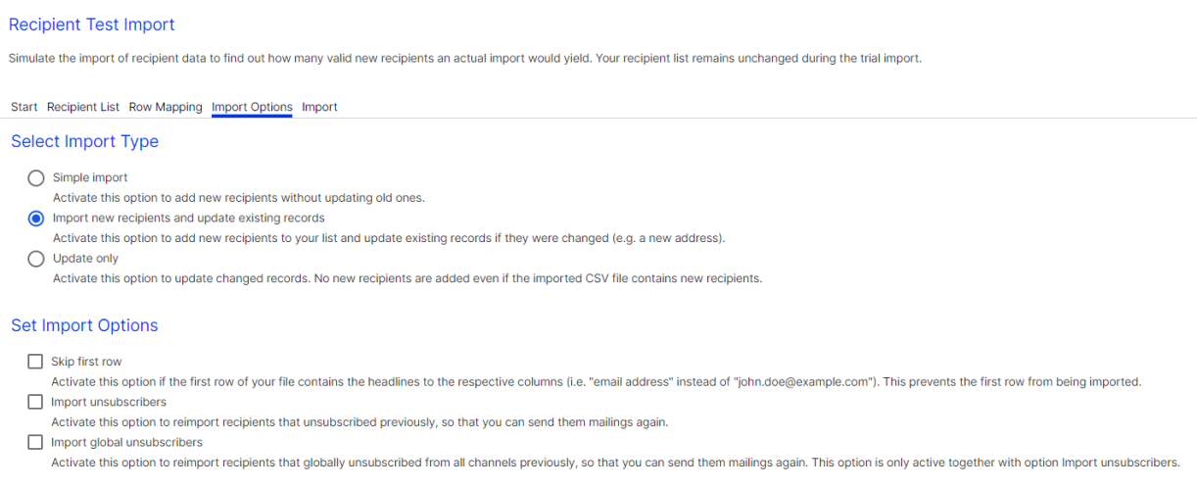The width and height of the screenshot is (1197, 490).
Task: Enable the Skip first row checkbox
Action: 35,362
